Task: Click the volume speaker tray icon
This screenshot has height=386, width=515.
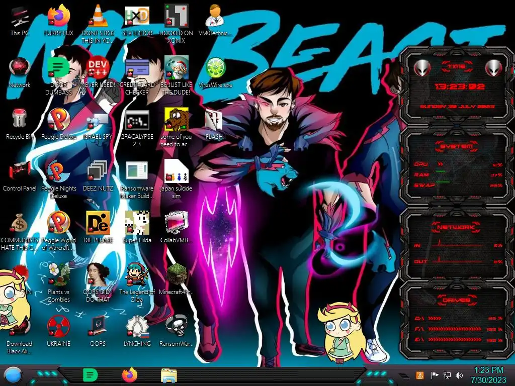Action: (x=459, y=375)
